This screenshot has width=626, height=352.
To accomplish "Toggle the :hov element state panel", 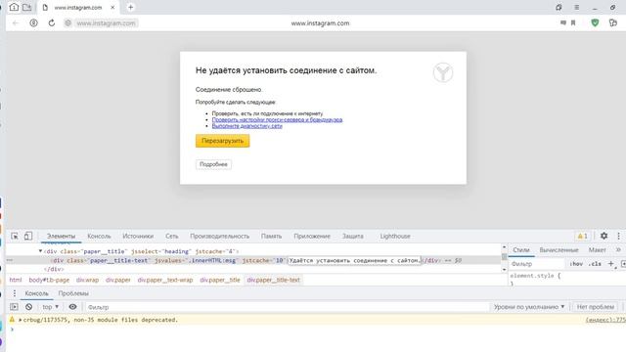I will (576, 264).
